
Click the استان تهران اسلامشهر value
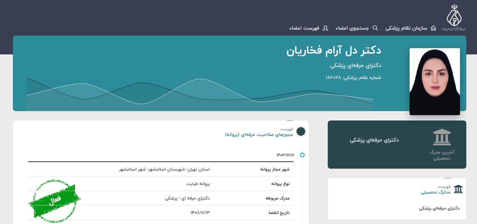[164, 169]
